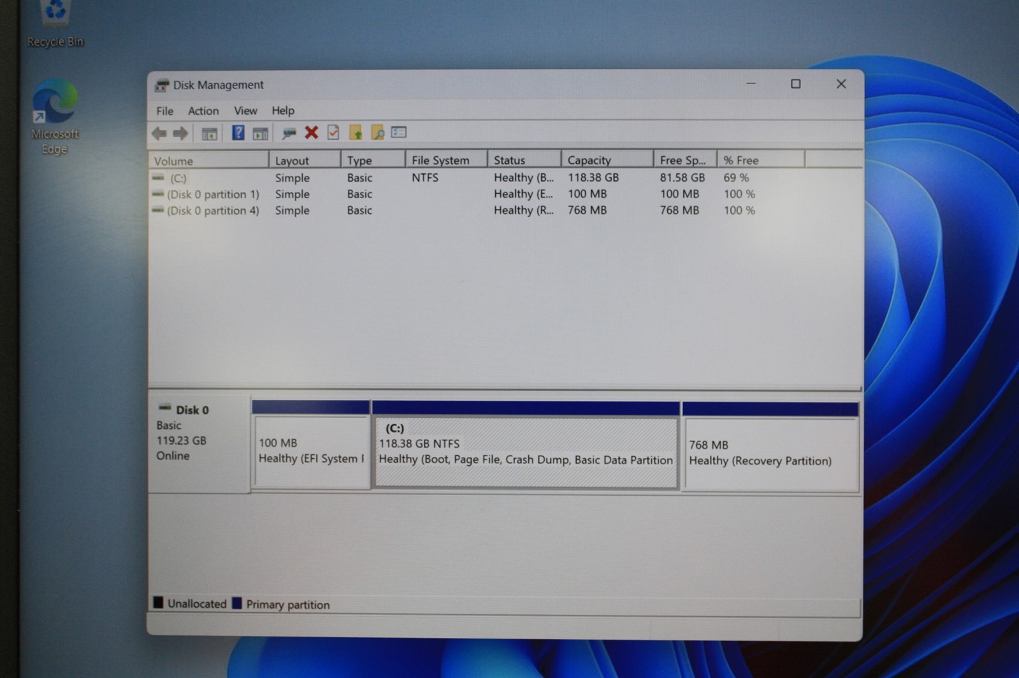This screenshot has width=1019, height=678.
Task: Click the drive icon beside Disk 0 partition 1
Action: click(x=158, y=194)
